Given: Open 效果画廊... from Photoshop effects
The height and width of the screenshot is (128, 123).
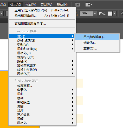Looking at the screenshot, I should pos(42,86).
